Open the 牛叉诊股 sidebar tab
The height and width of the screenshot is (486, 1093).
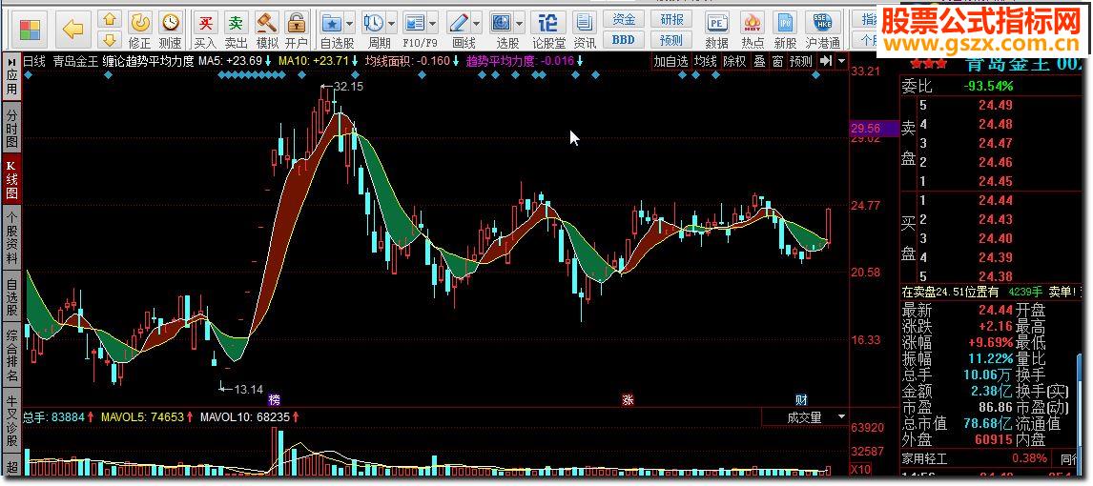click(11, 420)
